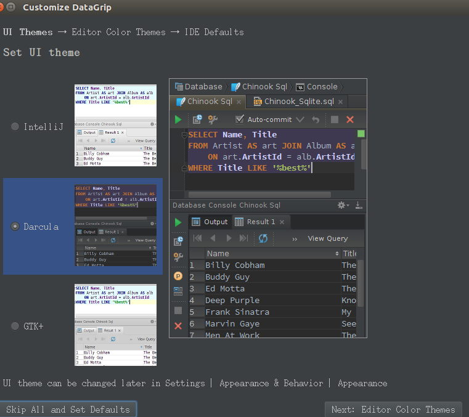
Task: Click the Commit checkmark icon
Action: 300,119
